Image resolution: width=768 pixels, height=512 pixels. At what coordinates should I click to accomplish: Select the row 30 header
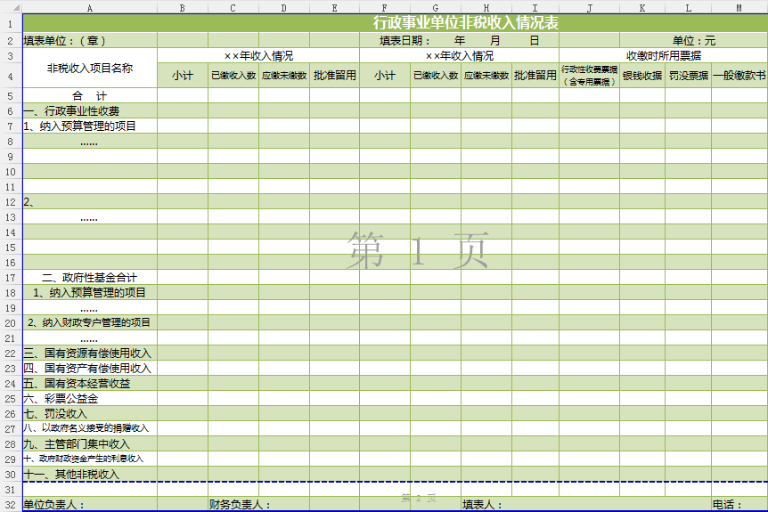pyautogui.click(x=10, y=475)
